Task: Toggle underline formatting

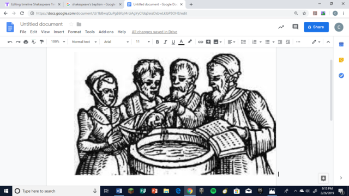Action: (173, 42)
